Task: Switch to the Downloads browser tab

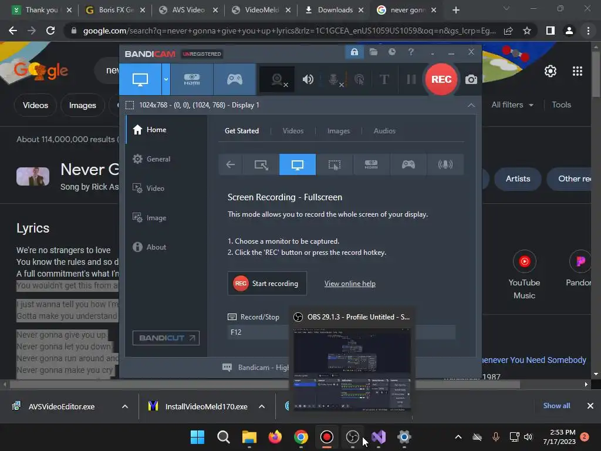Action: (x=334, y=10)
